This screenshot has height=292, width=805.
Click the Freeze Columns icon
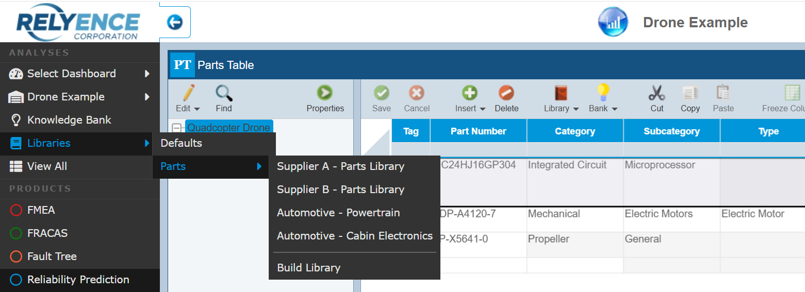pos(792,93)
